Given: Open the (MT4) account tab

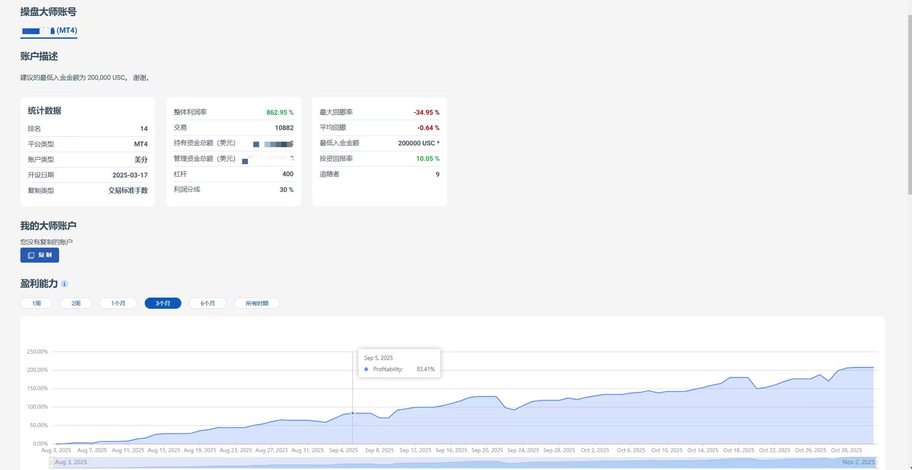Looking at the screenshot, I should pos(49,31).
